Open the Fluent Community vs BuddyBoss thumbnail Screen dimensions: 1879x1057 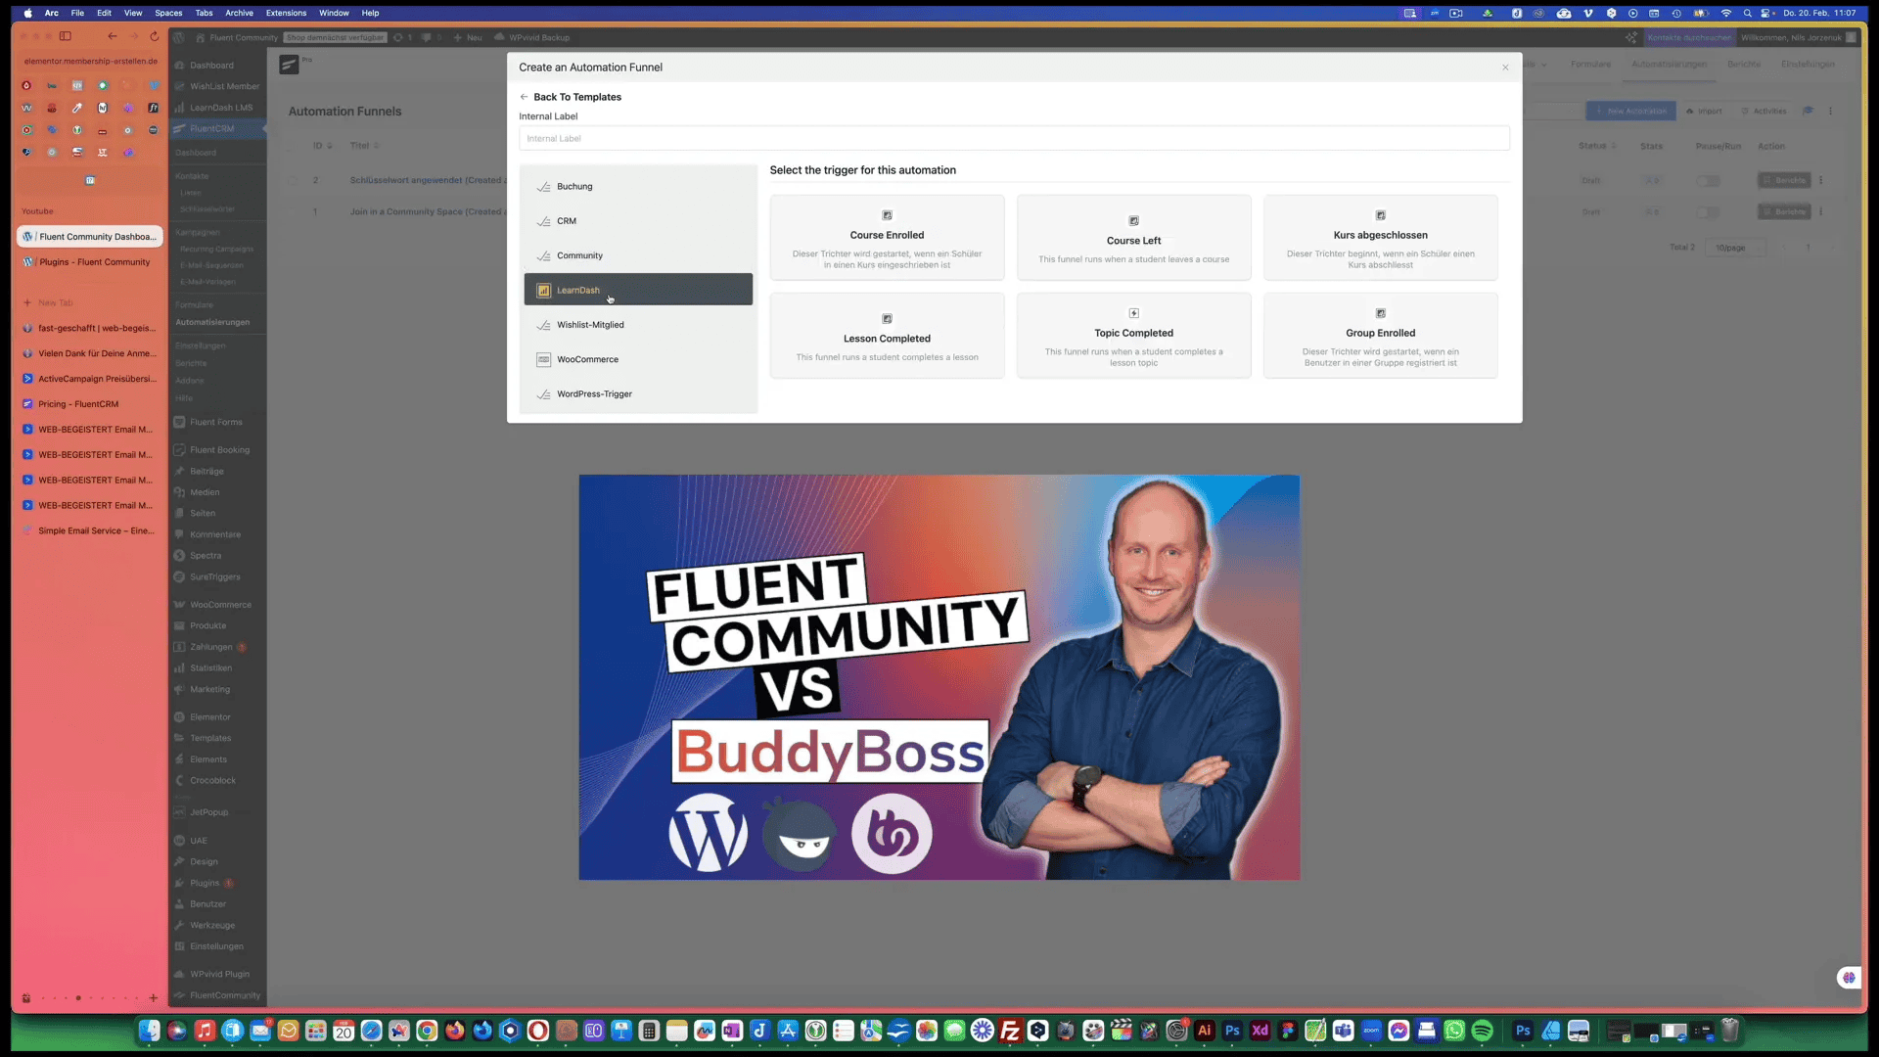(939, 677)
